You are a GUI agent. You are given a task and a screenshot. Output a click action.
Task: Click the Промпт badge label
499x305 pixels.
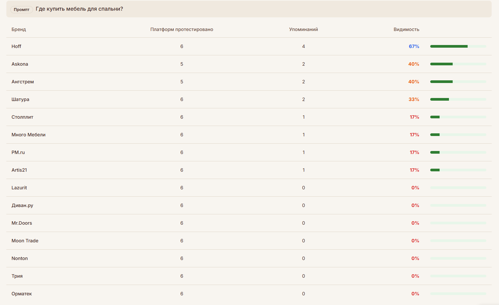click(21, 10)
